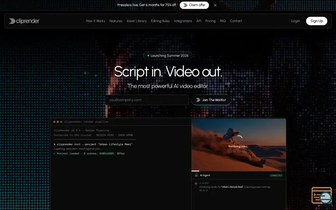This screenshot has height=210, width=336.
Task: Click the rendering video preview thumbnail
Action: (239, 144)
